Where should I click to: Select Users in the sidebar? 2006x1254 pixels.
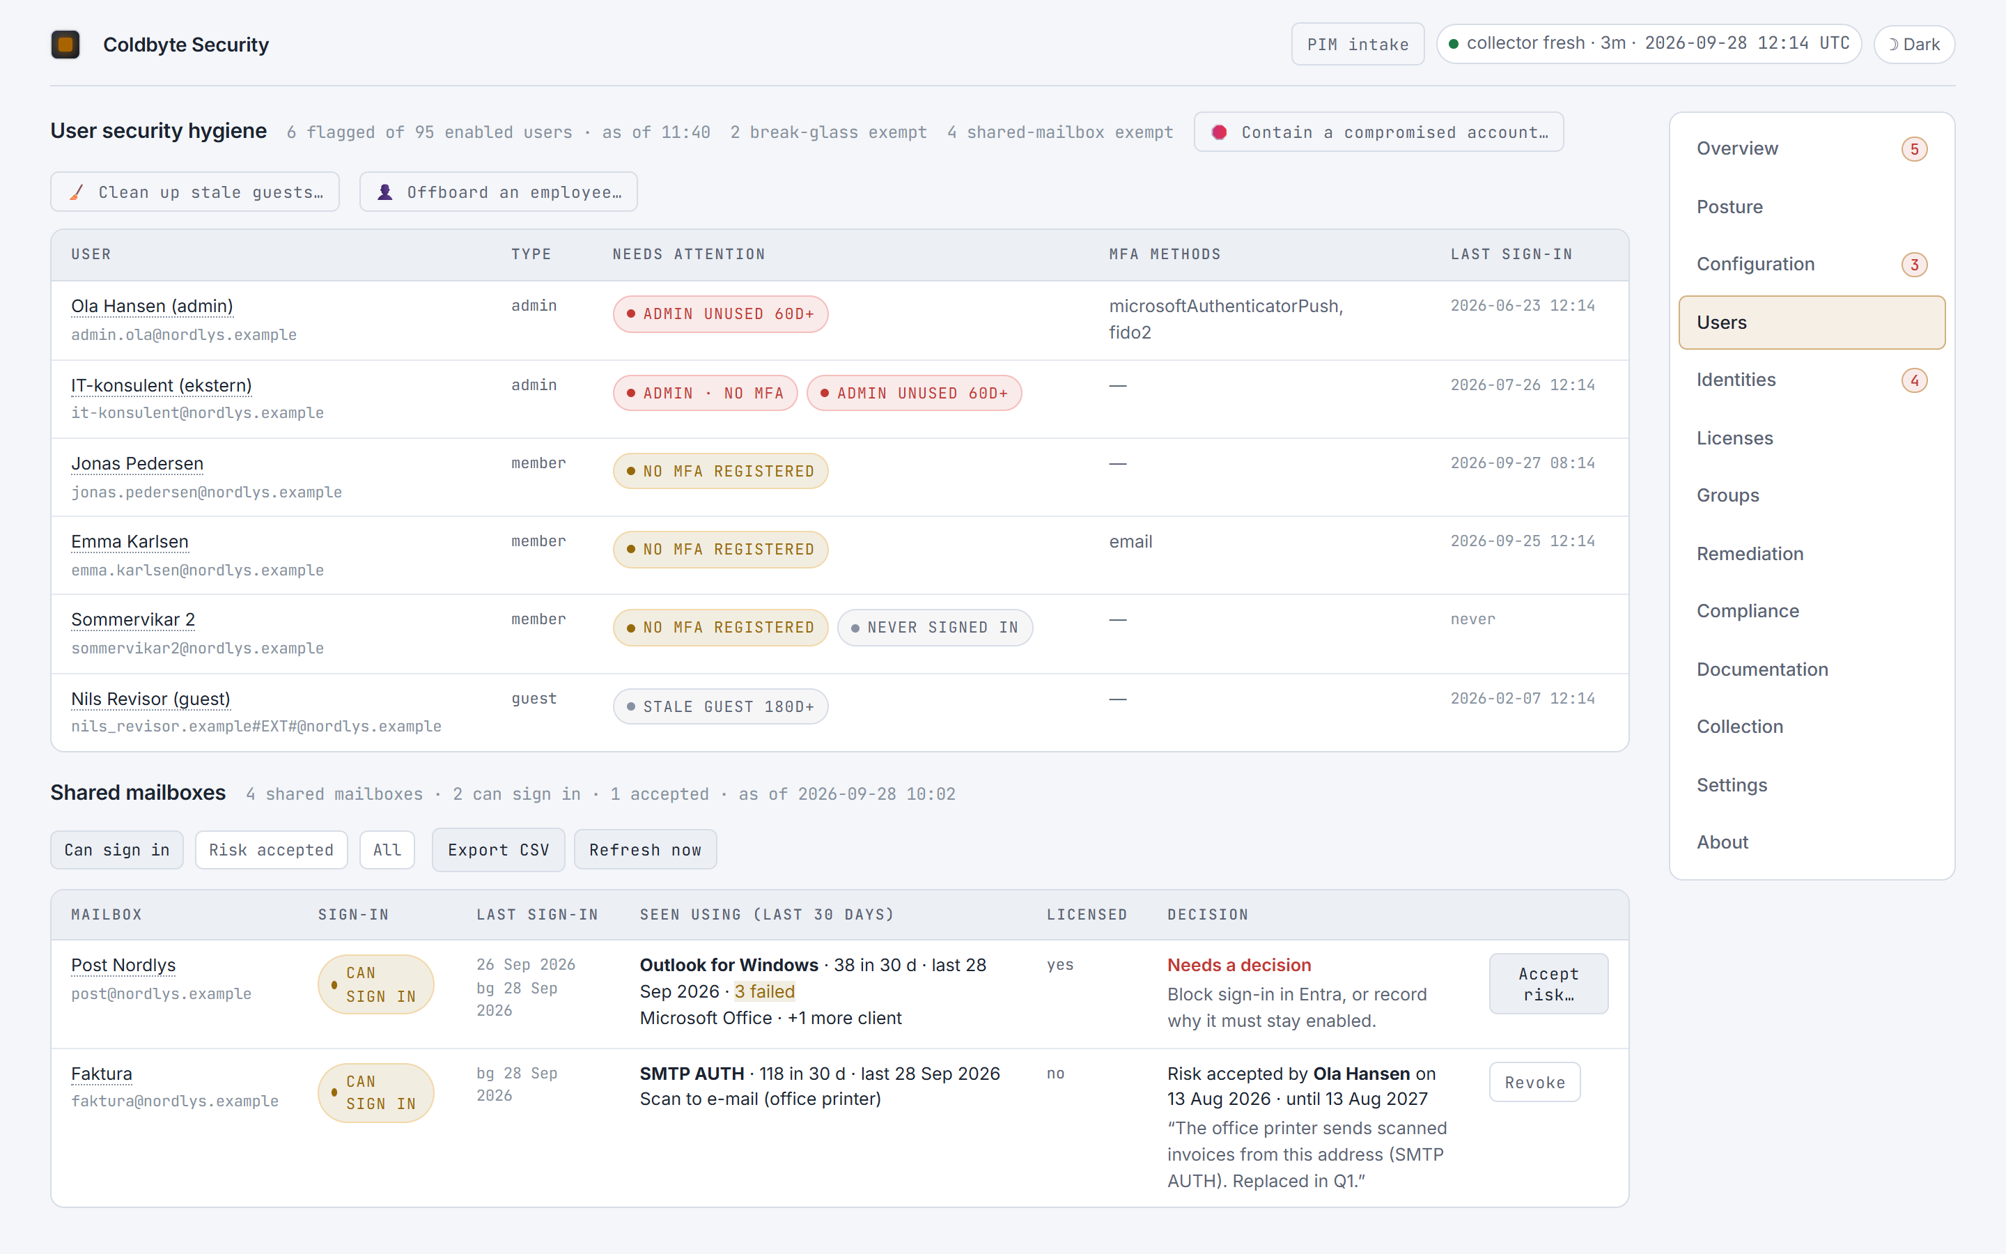(x=1811, y=323)
